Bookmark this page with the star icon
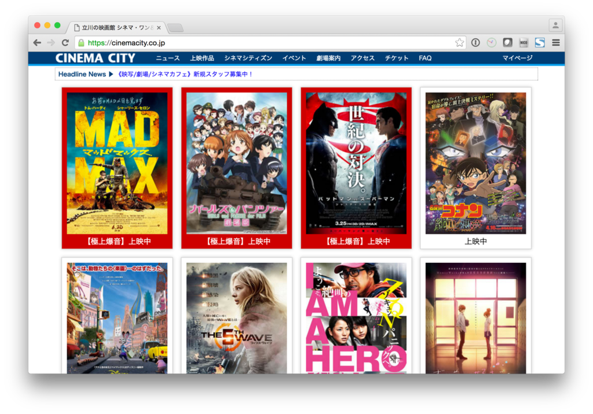Screen dimensions: 593x414 coord(459,43)
